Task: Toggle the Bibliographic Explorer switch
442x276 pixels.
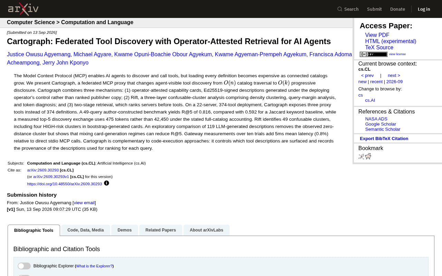Action: click(x=24, y=266)
